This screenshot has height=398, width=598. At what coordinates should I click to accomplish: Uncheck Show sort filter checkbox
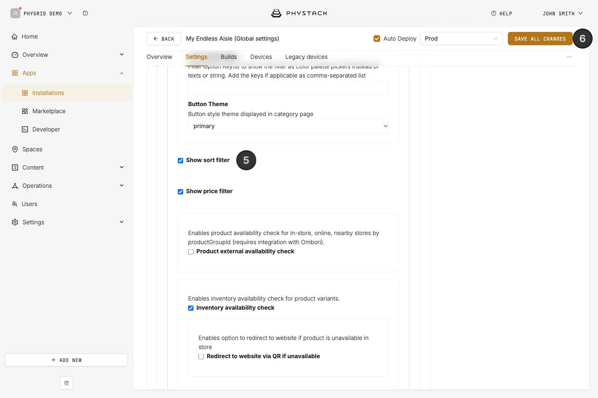[181, 160]
